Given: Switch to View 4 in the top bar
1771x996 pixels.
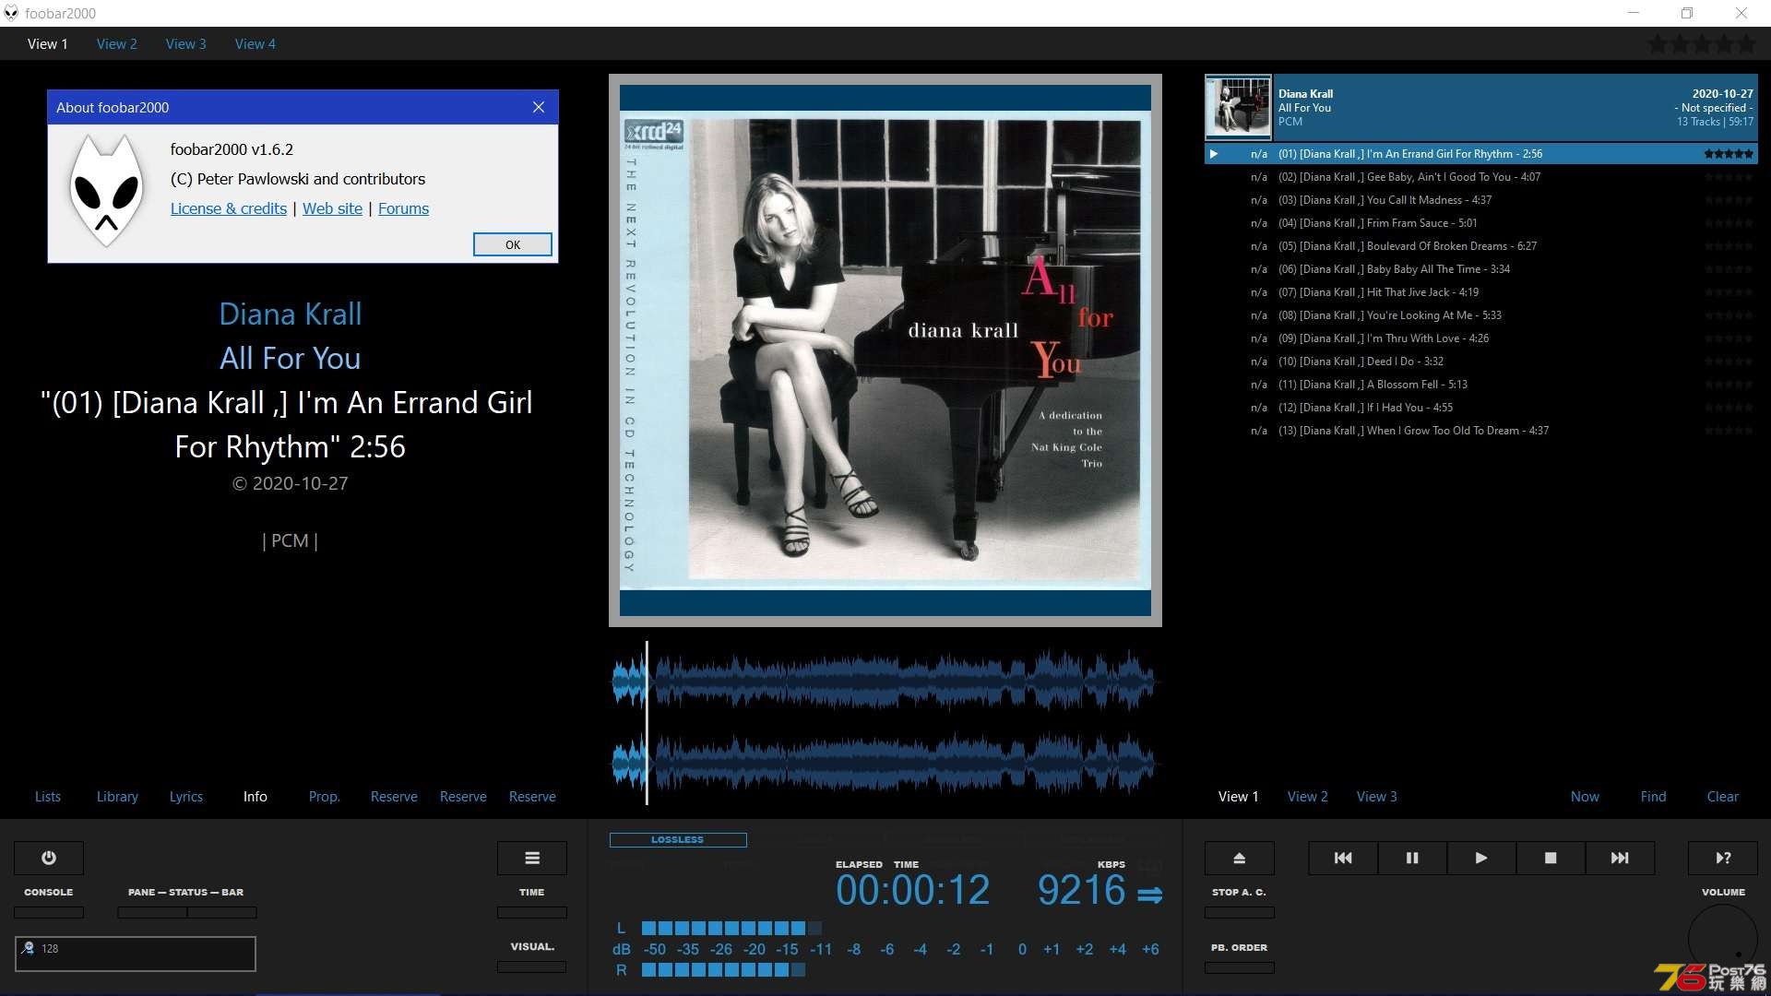Looking at the screenshot, I should click(256, 43).
